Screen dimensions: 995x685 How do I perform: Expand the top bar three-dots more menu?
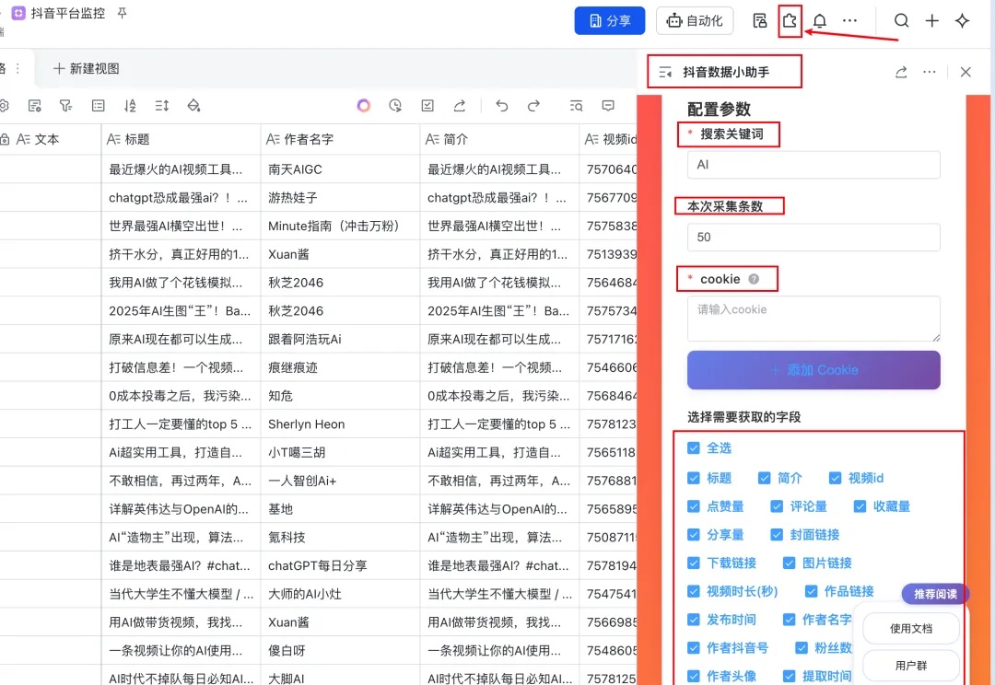pos(849,21)
